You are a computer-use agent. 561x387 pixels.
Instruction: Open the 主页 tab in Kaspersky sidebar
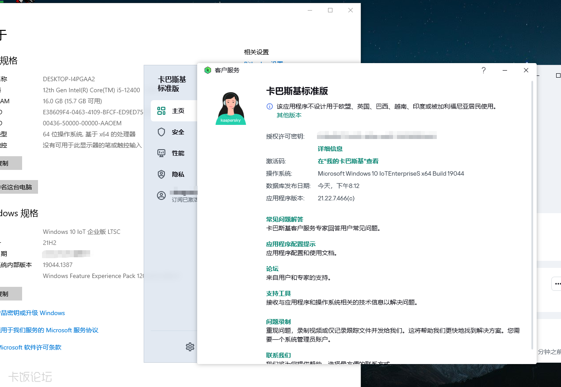(178, 111)
